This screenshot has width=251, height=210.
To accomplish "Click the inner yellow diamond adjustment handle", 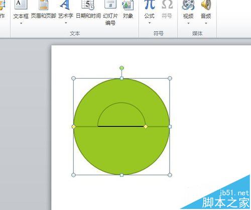I will tap(146, 126).
